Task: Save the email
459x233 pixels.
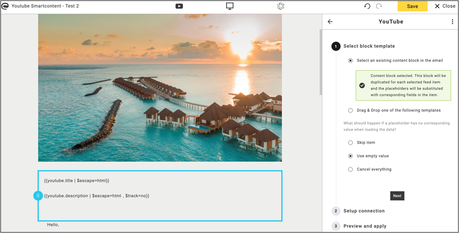Action: click(413, 6)
